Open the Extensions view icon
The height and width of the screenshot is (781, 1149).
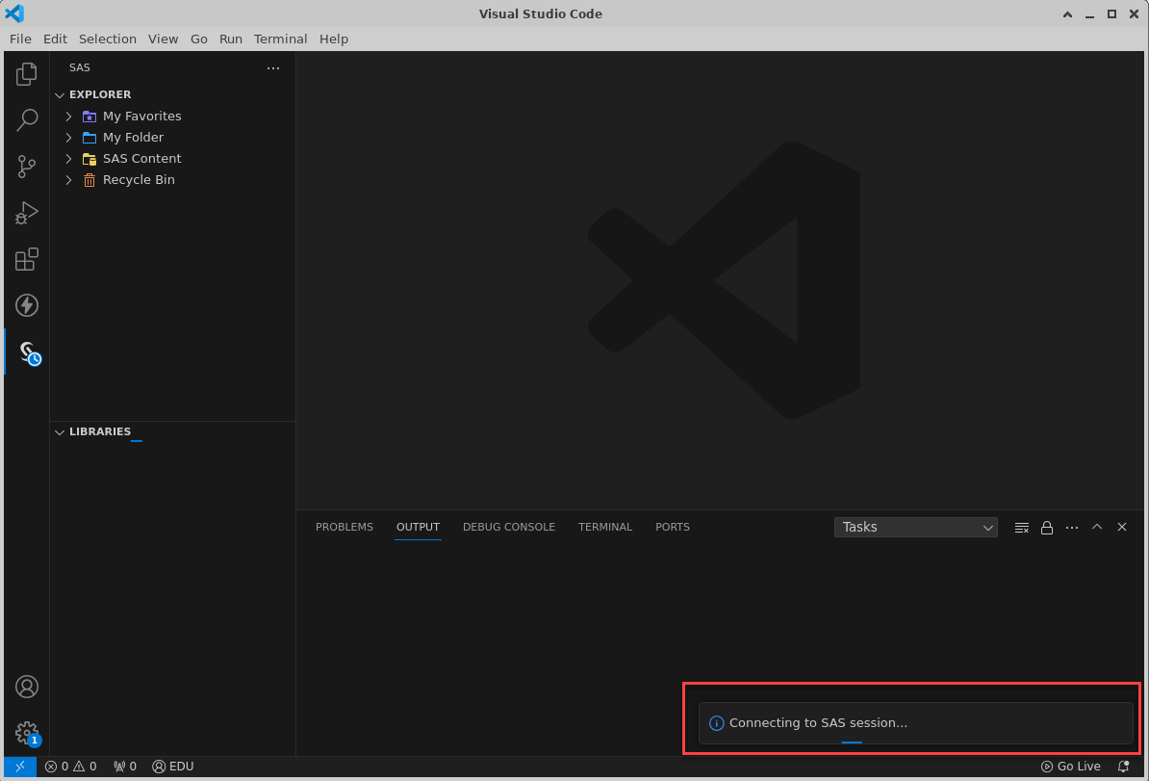pos(26,259)
